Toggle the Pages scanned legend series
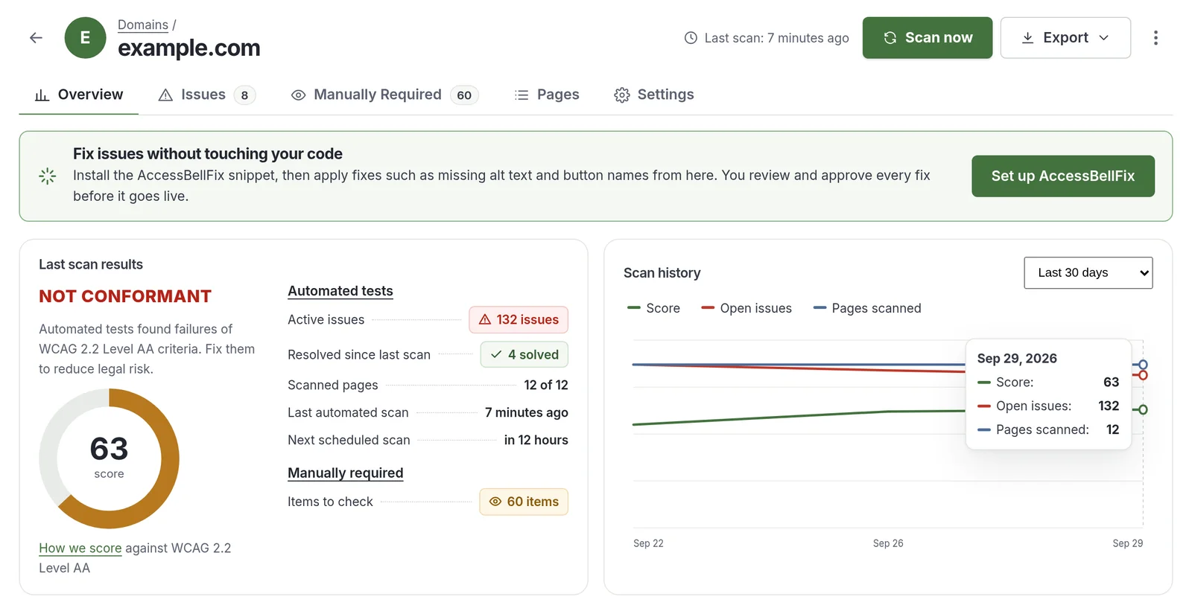The height and width of the screenshot is (614, 1192). (867, 308)
